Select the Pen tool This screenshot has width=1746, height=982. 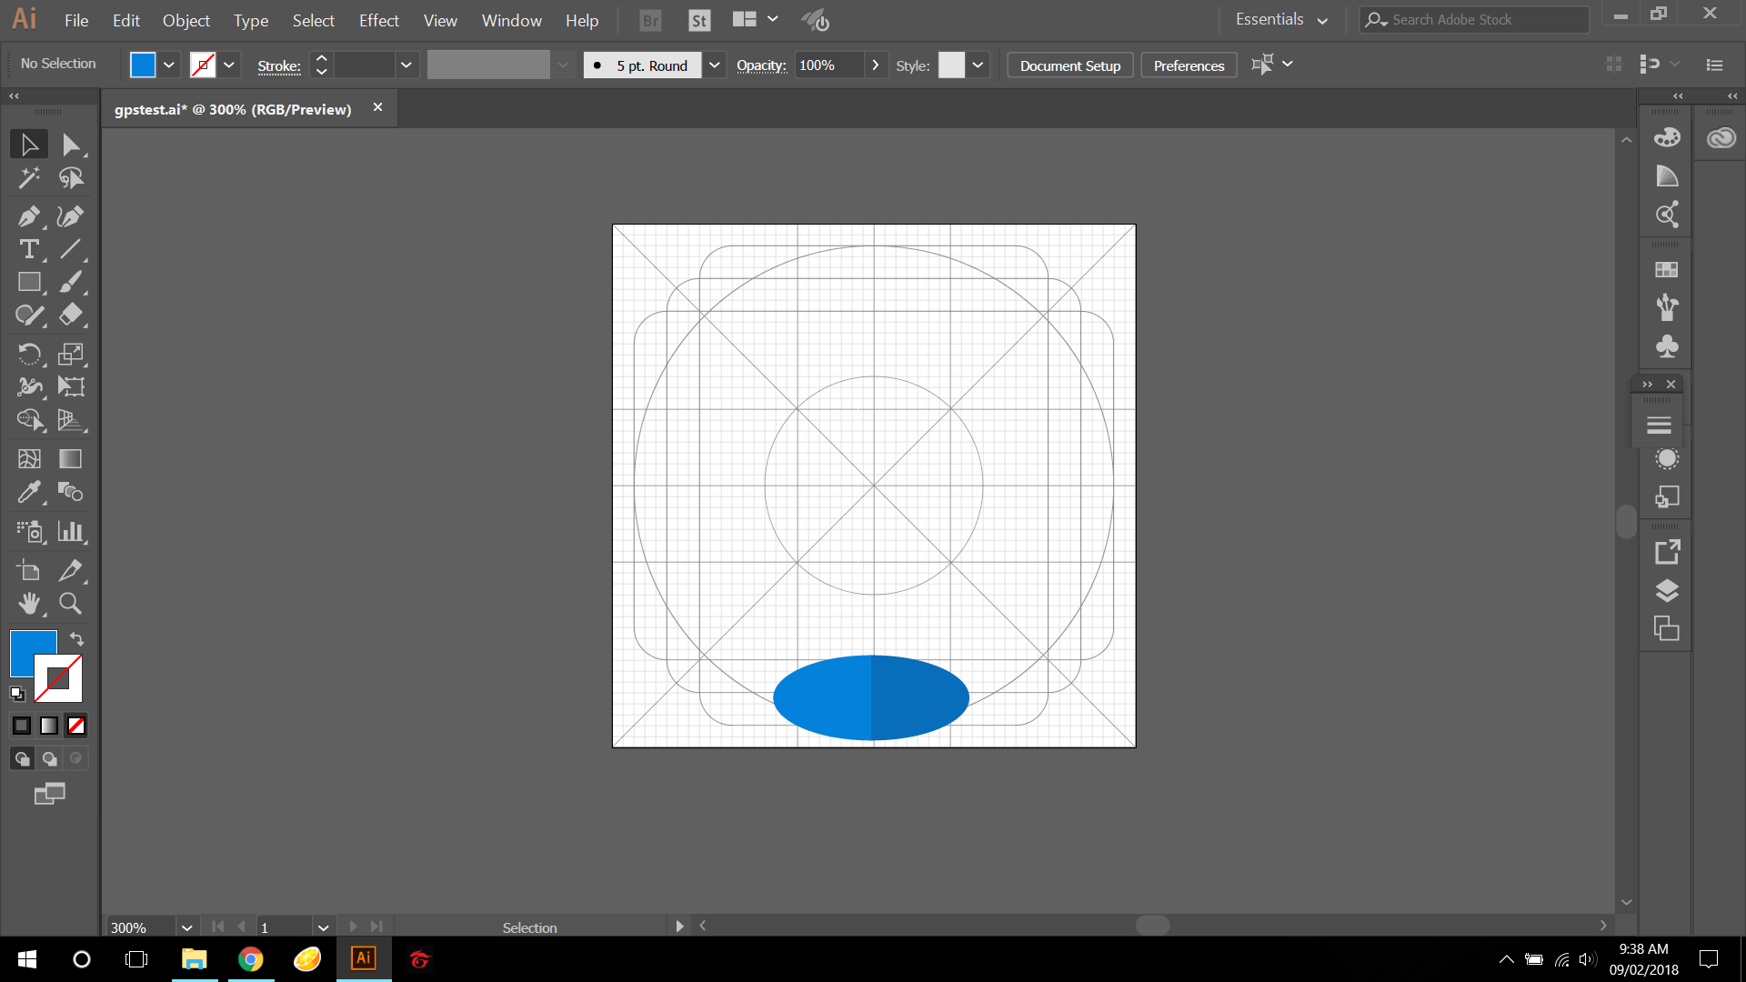[x=28, y=216]
